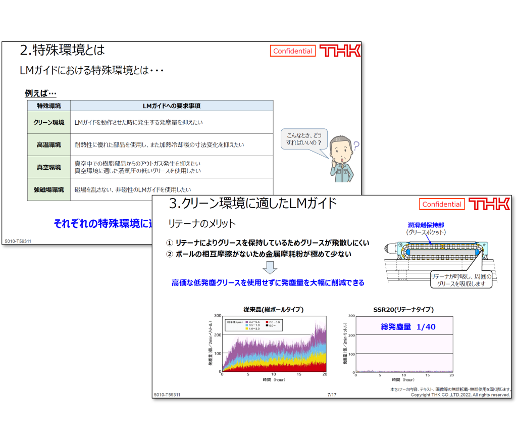Click the down arrow below the bullets

click(270, 268)
